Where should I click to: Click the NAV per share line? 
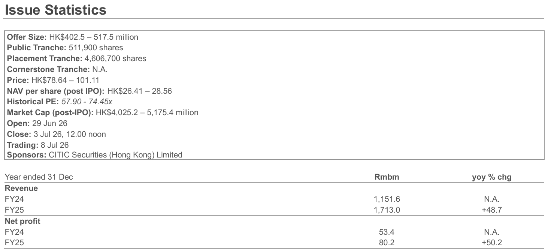[90, 91]
